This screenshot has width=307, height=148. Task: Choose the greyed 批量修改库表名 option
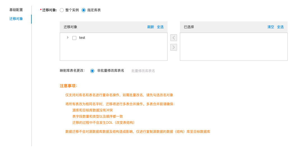coord(143,71)
